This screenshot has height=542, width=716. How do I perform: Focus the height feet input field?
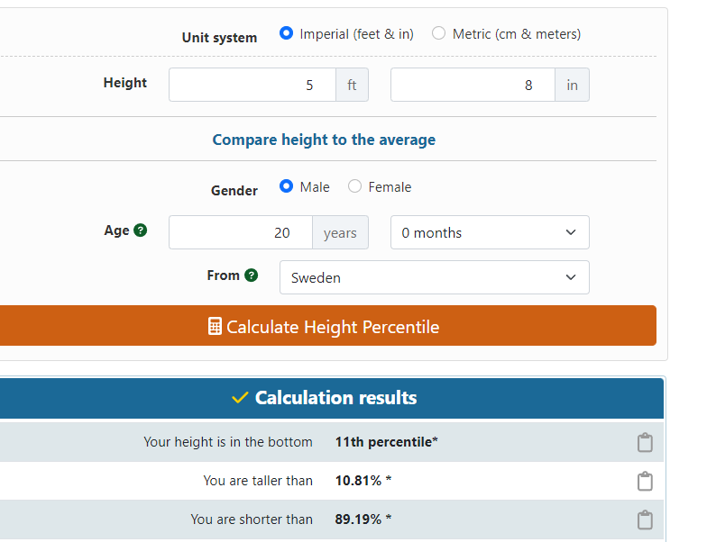tap(252, 85)
